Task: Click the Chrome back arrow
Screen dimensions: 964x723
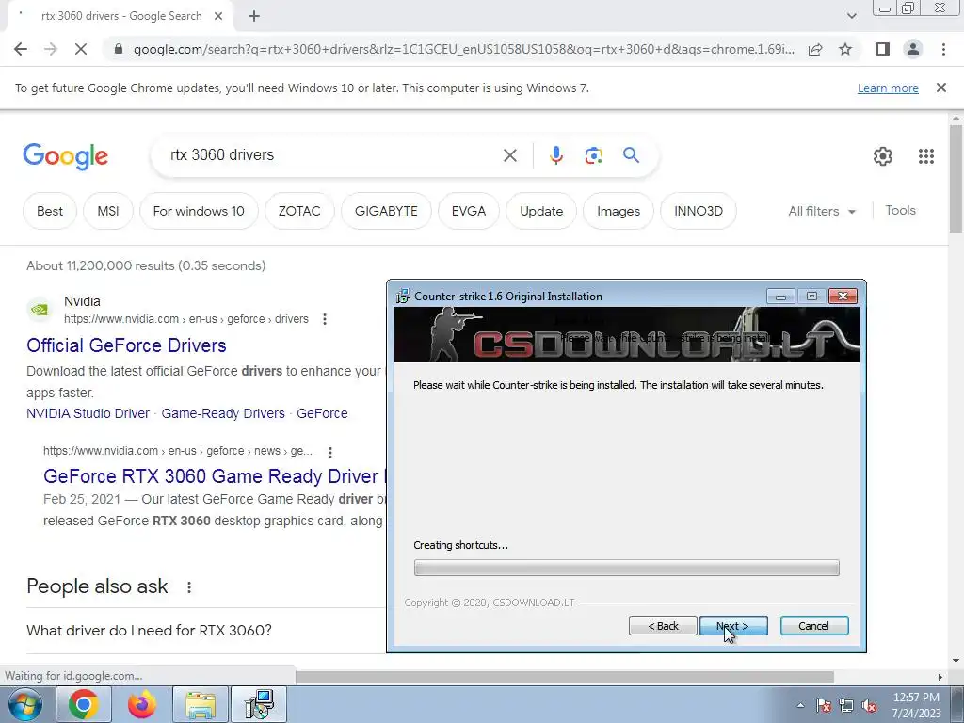Action: (x=21, y=49)
